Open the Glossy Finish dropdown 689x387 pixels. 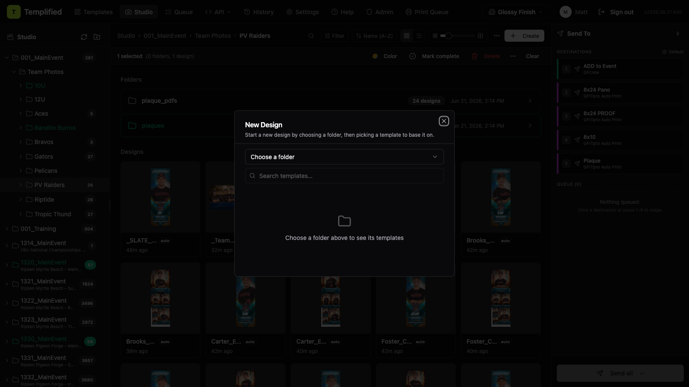pos(515,12)
